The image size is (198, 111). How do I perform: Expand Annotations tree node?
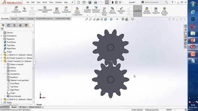1,36
